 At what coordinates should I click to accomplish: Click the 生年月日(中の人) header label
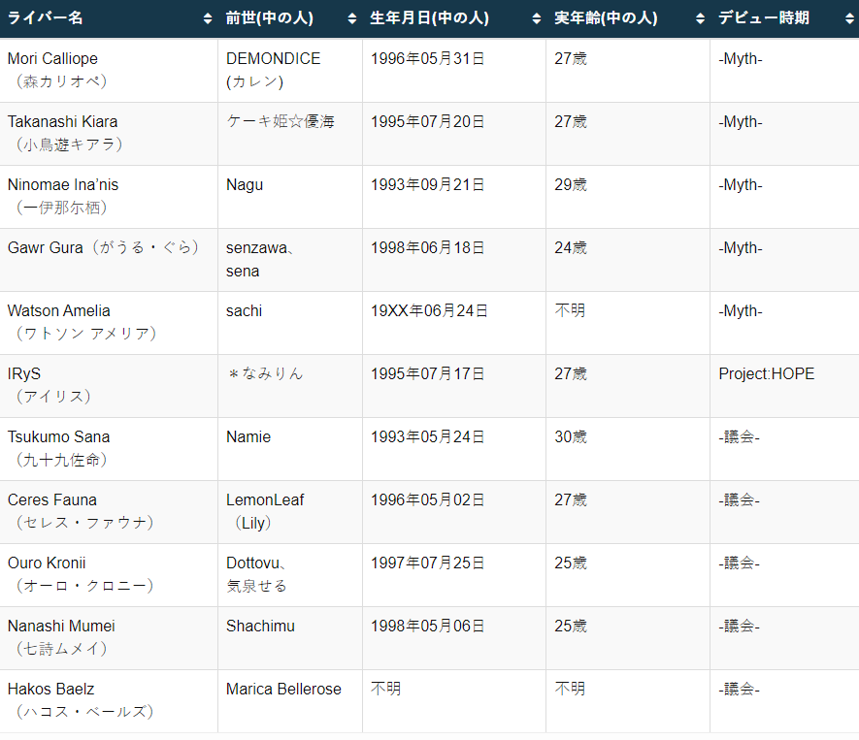point(429,18)
